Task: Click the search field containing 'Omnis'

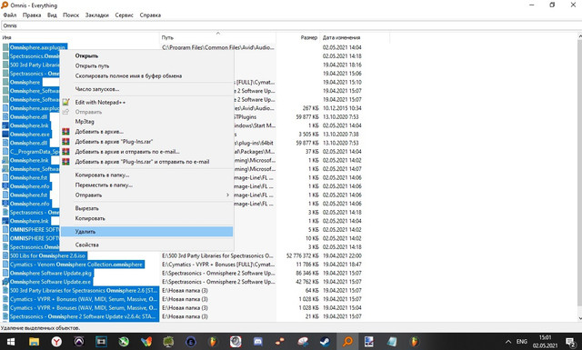Action: tap(291, 25)
